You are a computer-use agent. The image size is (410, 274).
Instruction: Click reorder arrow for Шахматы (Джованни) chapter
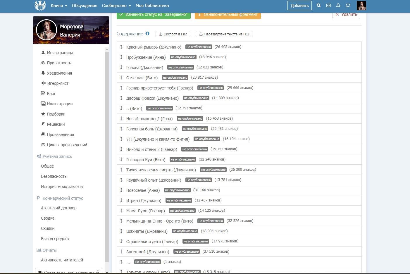[121, 231]
